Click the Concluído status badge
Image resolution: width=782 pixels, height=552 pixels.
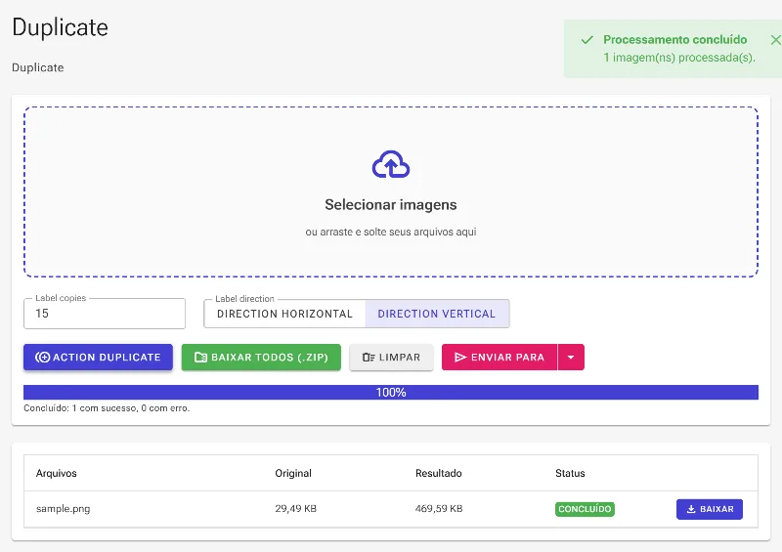point(585,509)
